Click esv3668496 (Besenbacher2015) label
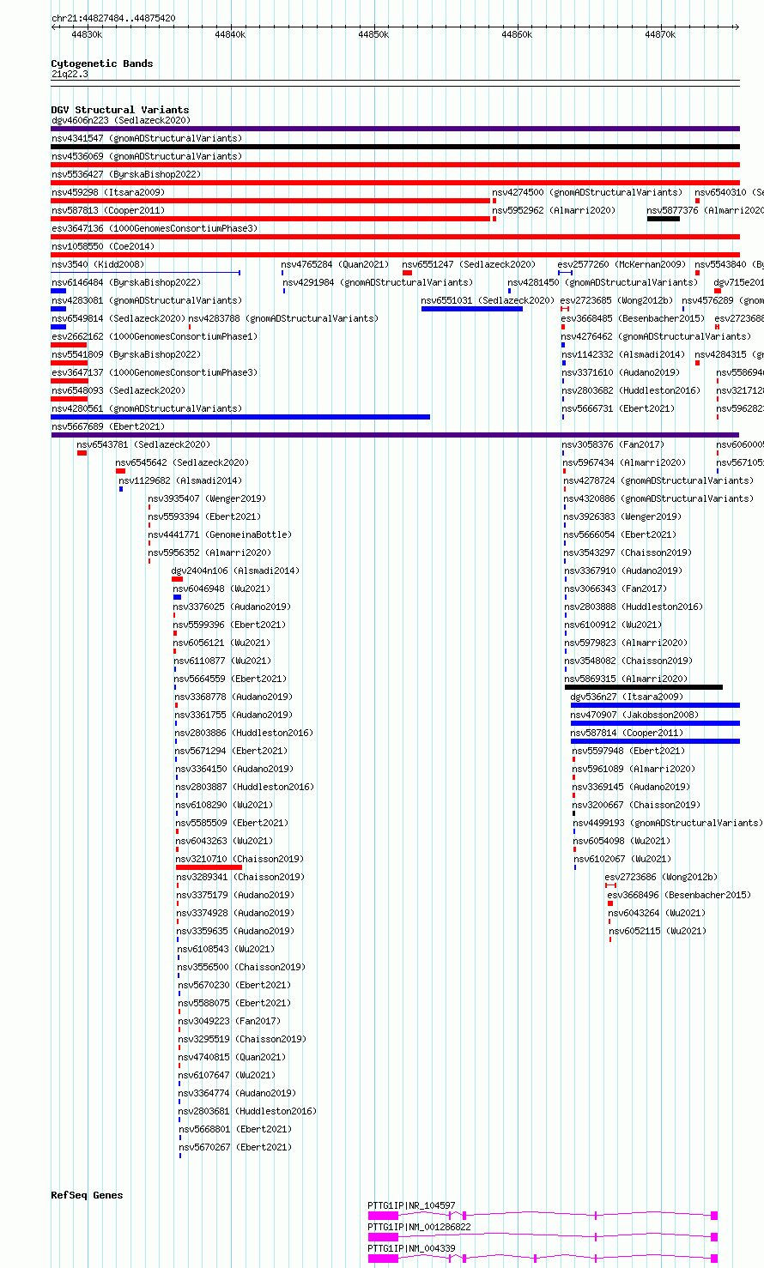764x1268 pixels. (x=679, y=895)
